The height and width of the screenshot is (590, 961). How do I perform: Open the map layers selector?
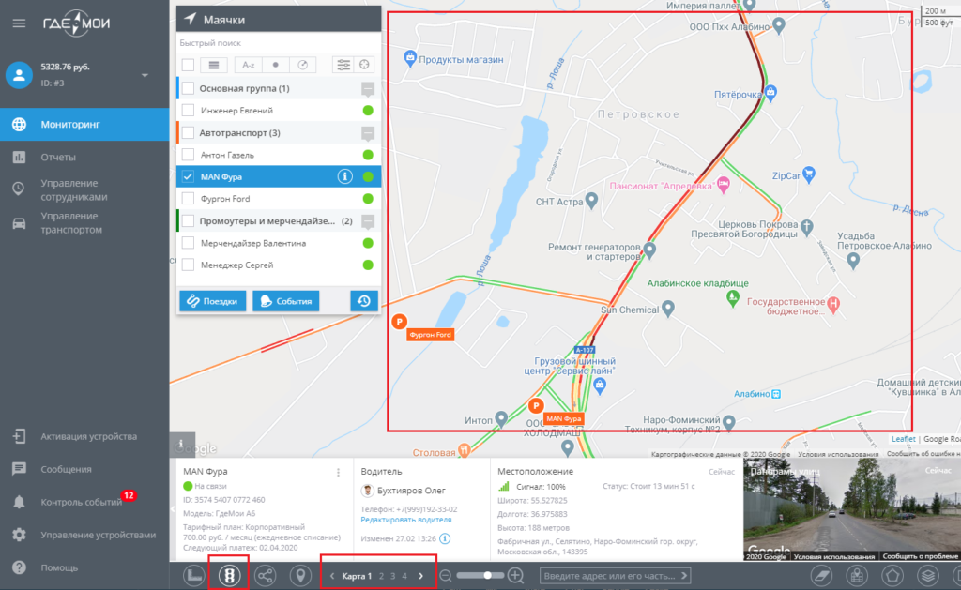click(928, 575)
